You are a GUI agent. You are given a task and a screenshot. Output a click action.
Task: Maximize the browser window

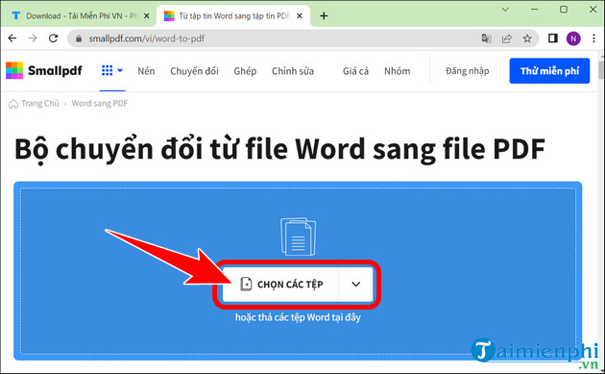pyautogui.click(x=564, y=10)
